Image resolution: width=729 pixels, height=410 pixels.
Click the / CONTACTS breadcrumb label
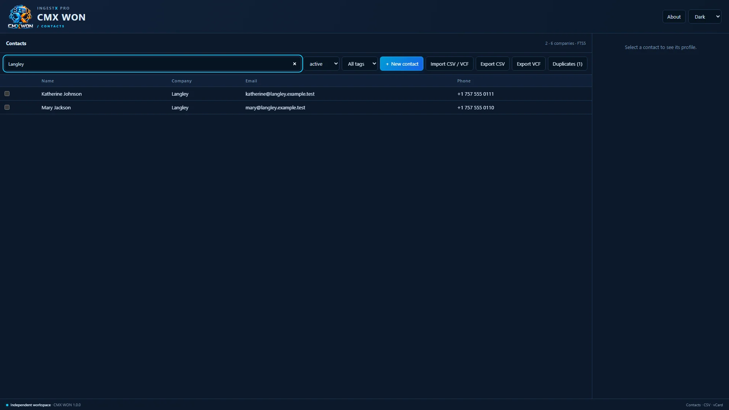pos(50,26)
